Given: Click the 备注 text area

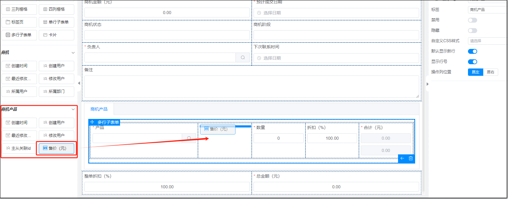Looking at the screenshot, I should [x=251, y=87].
